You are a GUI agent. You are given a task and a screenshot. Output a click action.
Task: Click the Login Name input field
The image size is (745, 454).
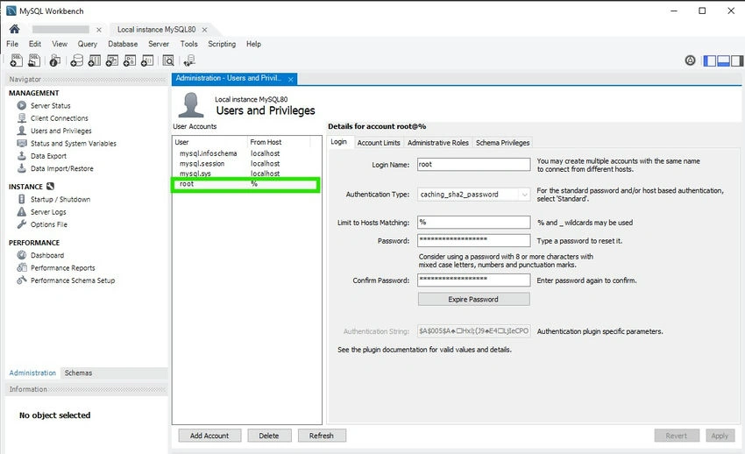[x=473, y=164]
